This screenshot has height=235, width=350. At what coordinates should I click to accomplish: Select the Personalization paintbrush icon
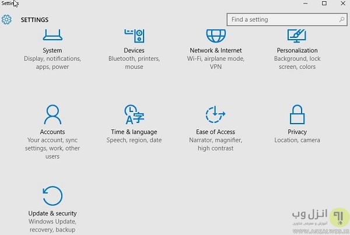(297, 35)
